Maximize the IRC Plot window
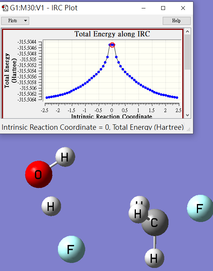The image size is (213, 271). (163, 8)
